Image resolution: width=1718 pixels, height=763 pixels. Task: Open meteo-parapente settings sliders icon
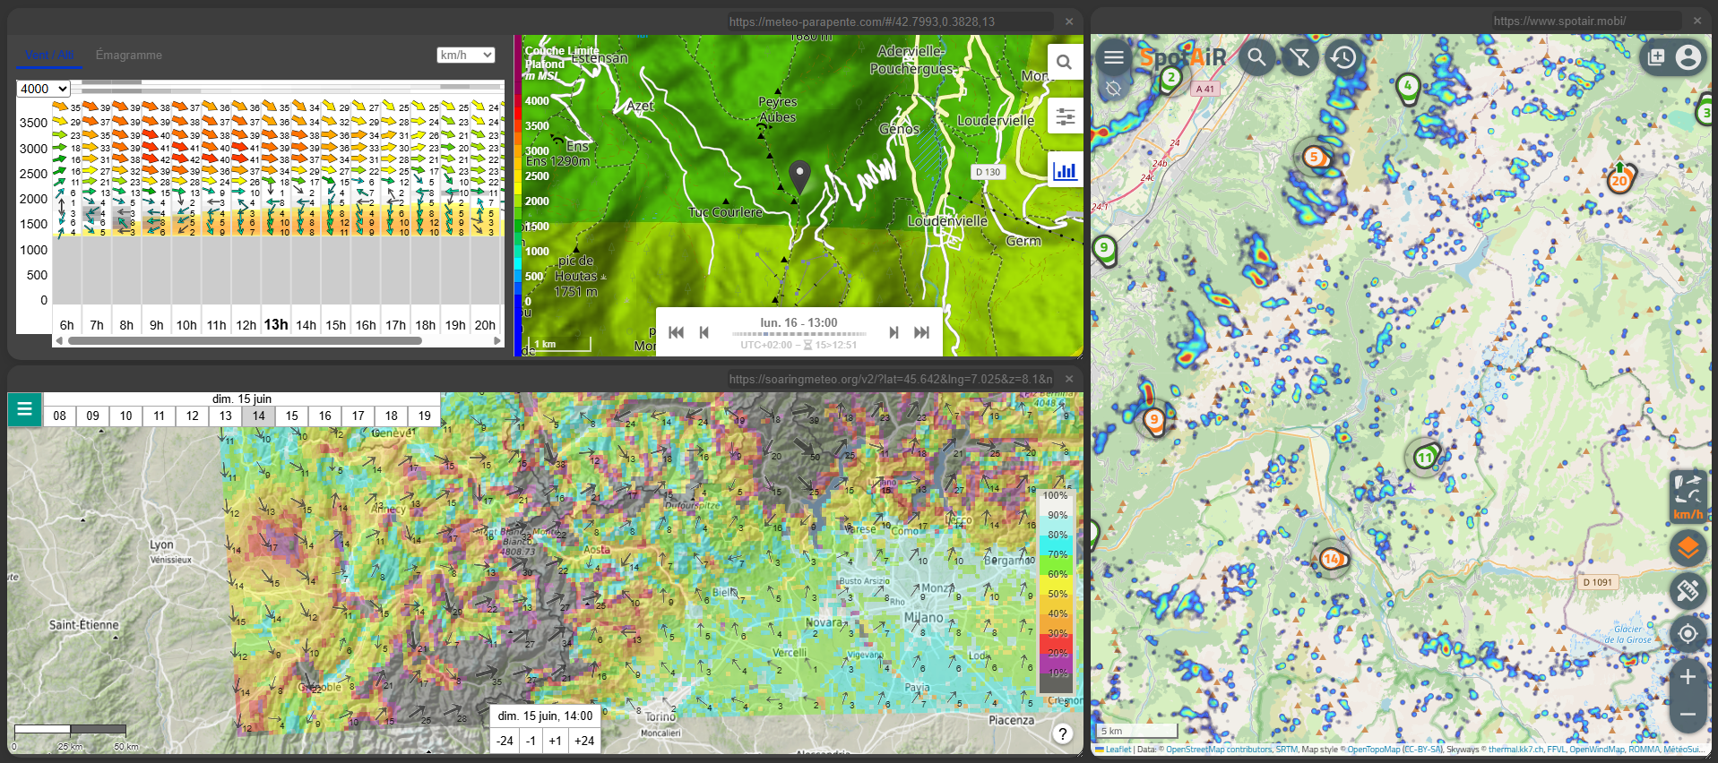[x=1065, y=116]
